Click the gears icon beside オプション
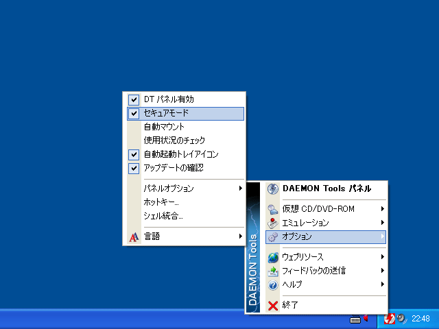The width and height of the screenshot is (439, 329). coord(273,236)
